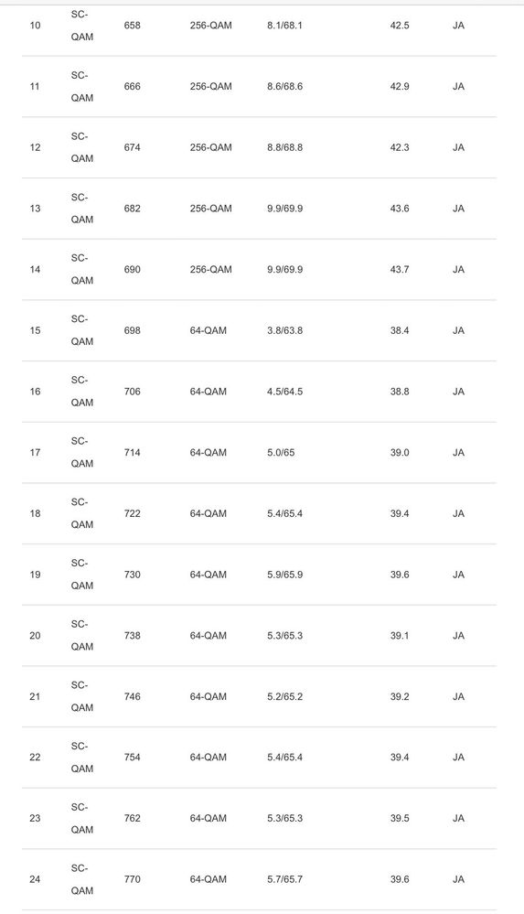Screen dimensions: 524x914
Task: Select frequency 706 in channel 16
Action: click(133, 392)
